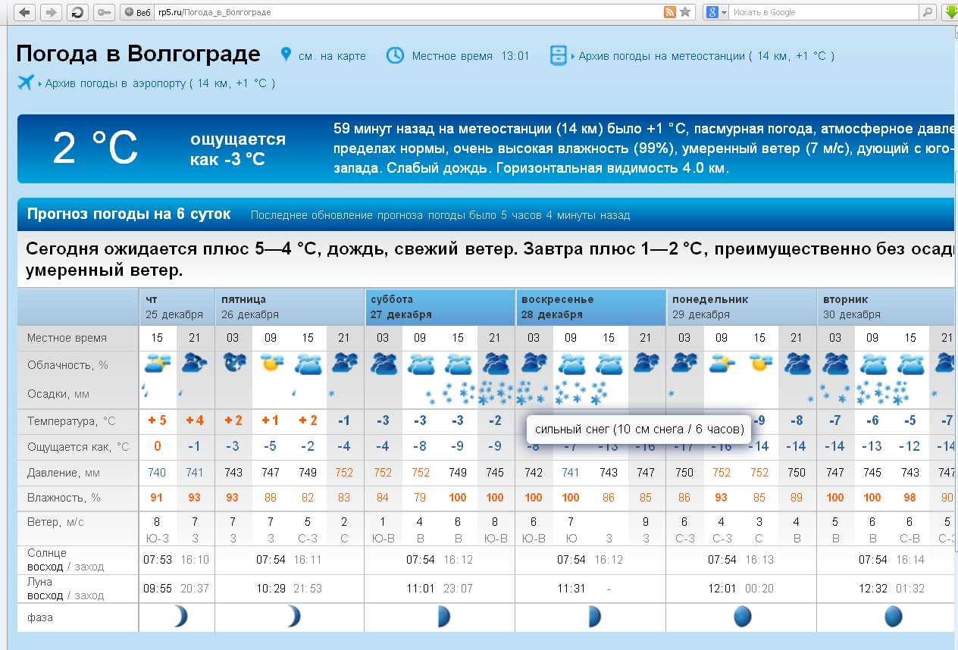Screen dimensions: 958x650
Task: Click the key password manager icon
Action: click(x=103, y=12)
